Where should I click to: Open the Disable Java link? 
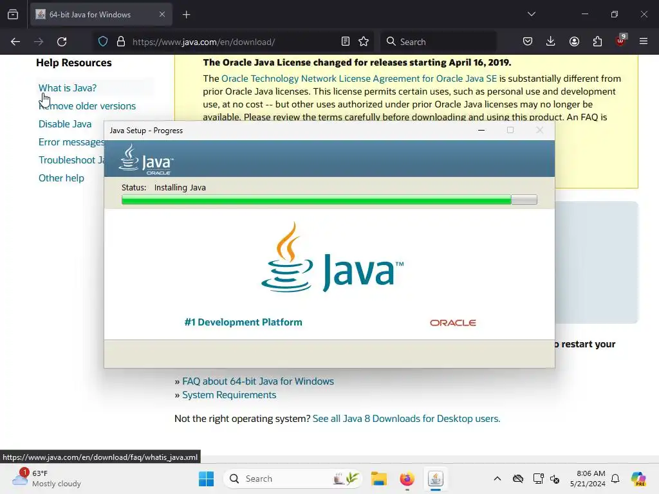(65, 124)
